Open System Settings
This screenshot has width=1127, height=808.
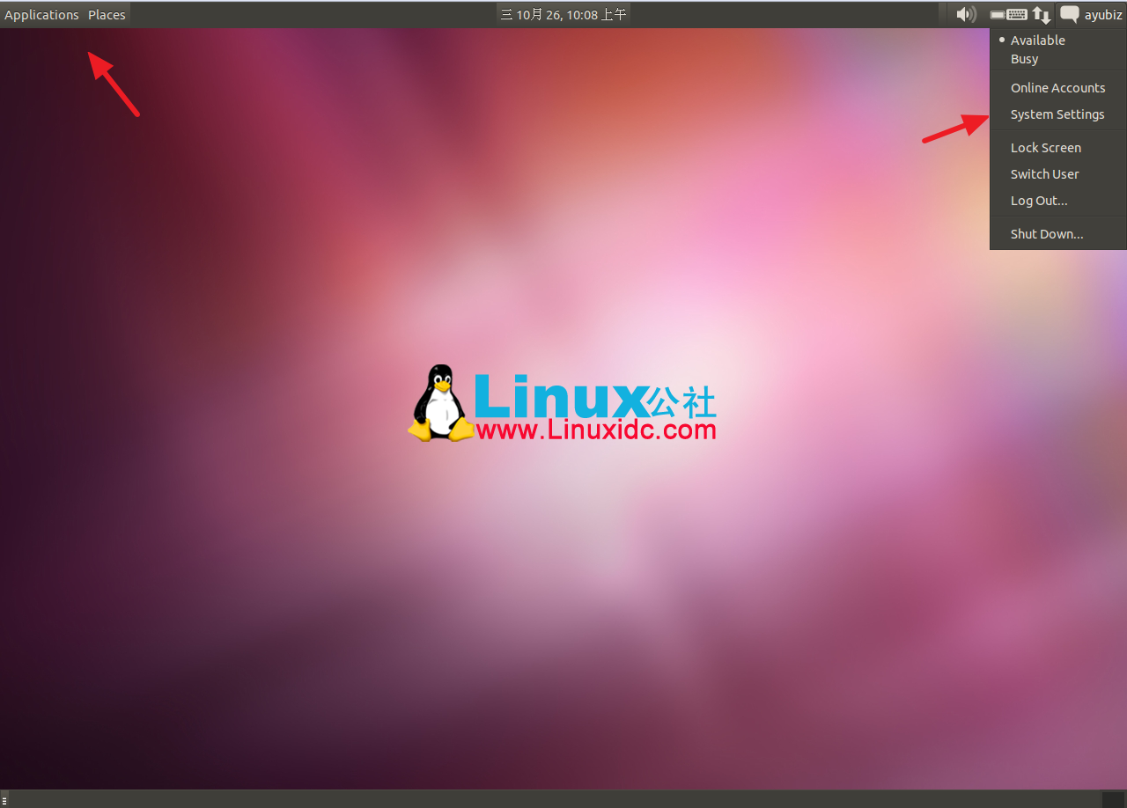click(x=1057, y=114)
